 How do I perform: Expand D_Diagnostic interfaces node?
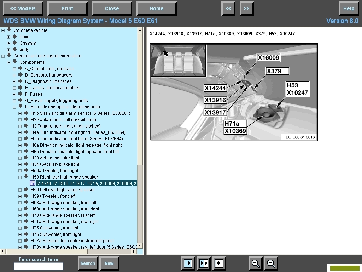(x=14, y=81)
